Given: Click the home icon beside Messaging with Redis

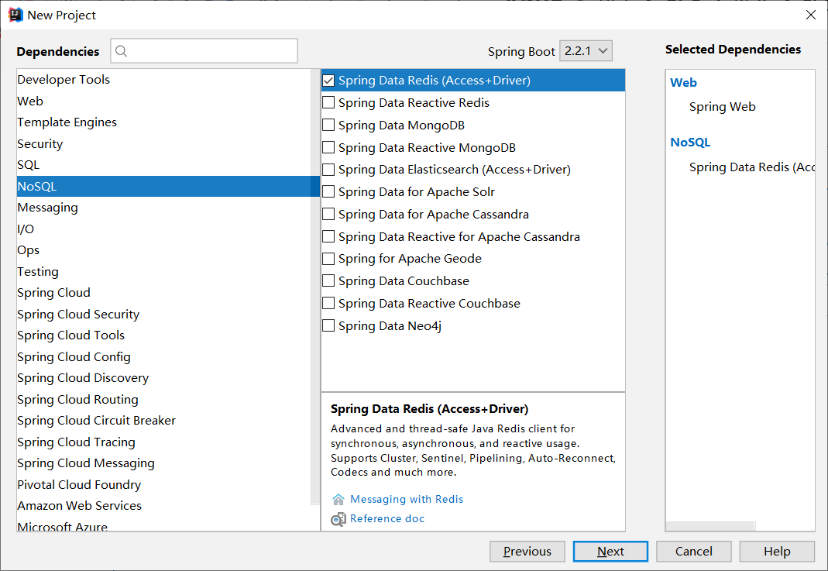Looking at the screenshot, I should (x=338, y=499).
